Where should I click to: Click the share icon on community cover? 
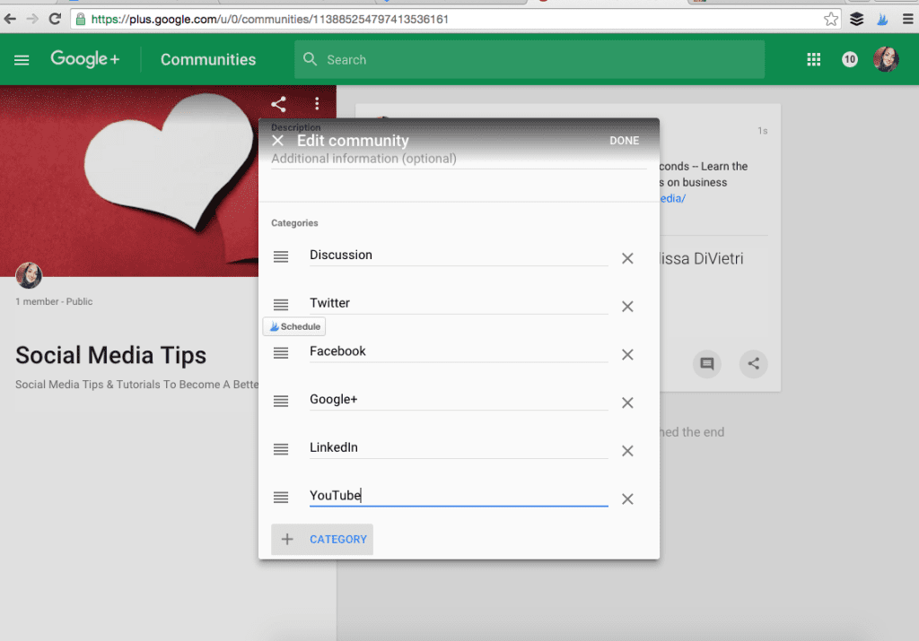coord(279,104)
